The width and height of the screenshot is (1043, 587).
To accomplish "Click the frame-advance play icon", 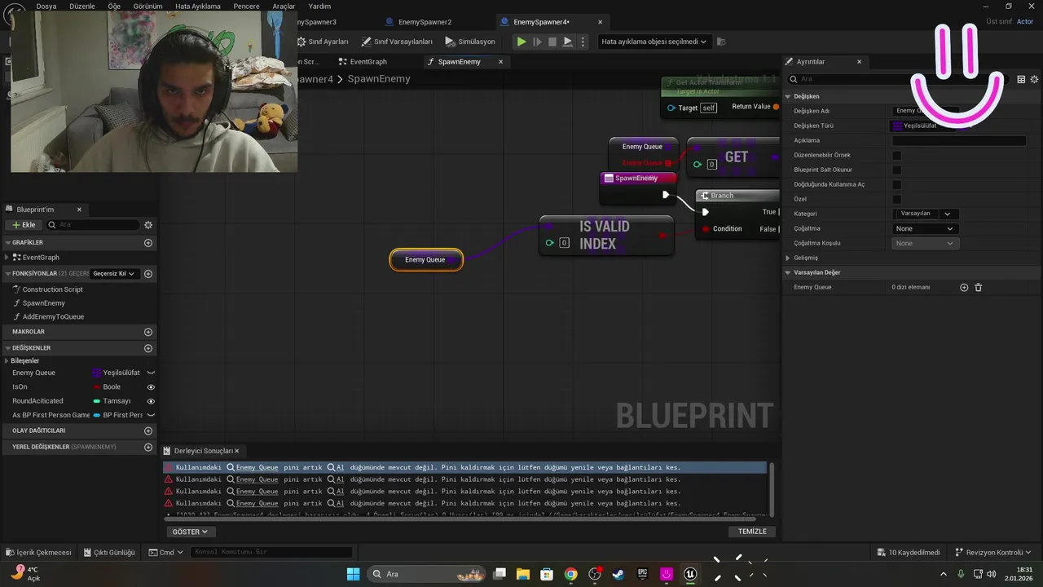I will [537, 42].
